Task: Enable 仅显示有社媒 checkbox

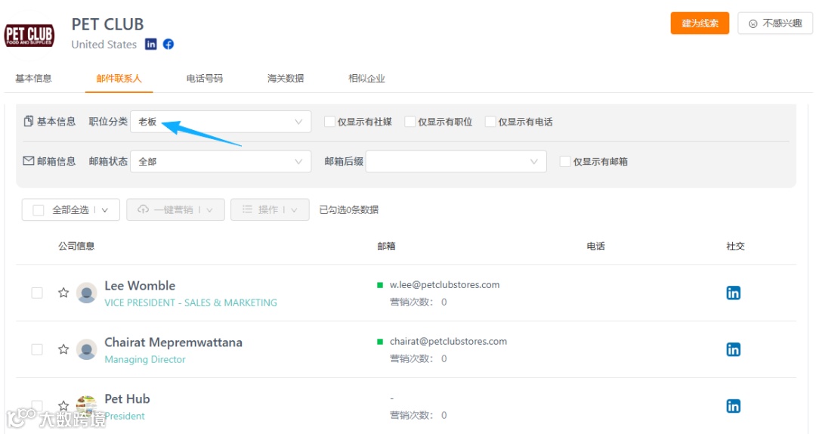Action: coord(329,122)
